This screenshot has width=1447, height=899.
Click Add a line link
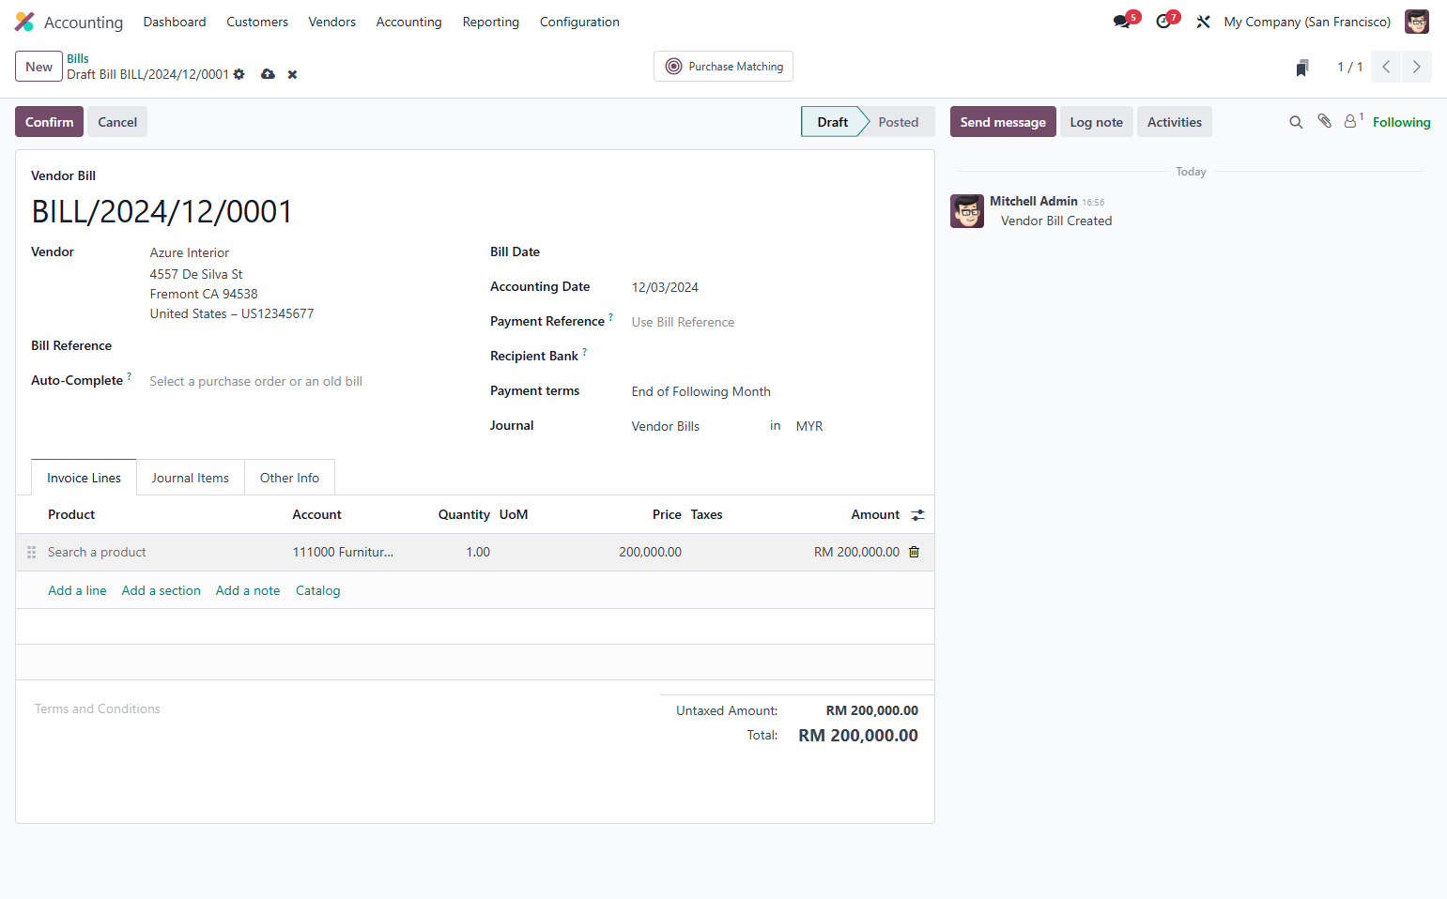click(77, 590)
